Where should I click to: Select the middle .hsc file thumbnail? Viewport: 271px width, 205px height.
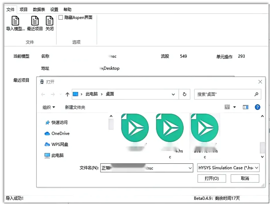(x=170, y=136)
